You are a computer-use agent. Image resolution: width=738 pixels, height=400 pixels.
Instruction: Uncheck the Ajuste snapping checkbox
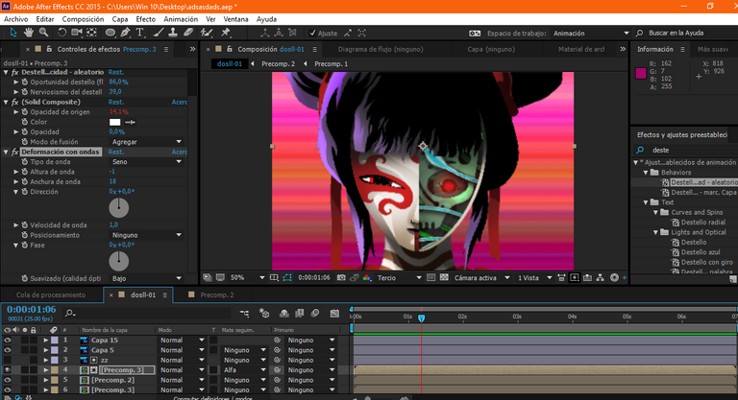[312, 33]
